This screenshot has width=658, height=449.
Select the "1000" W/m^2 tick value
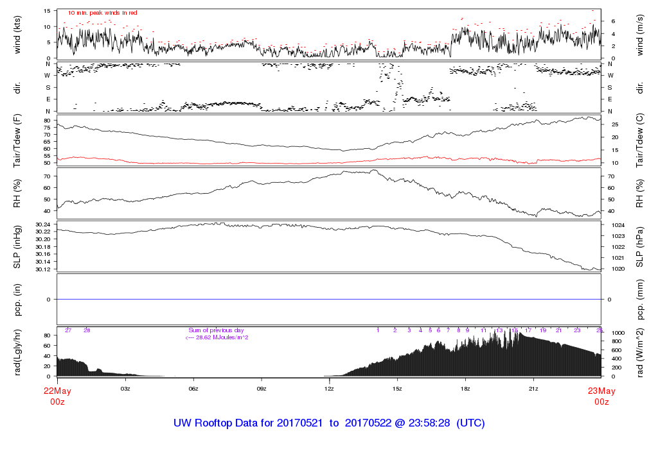click(x=618, y=333)
